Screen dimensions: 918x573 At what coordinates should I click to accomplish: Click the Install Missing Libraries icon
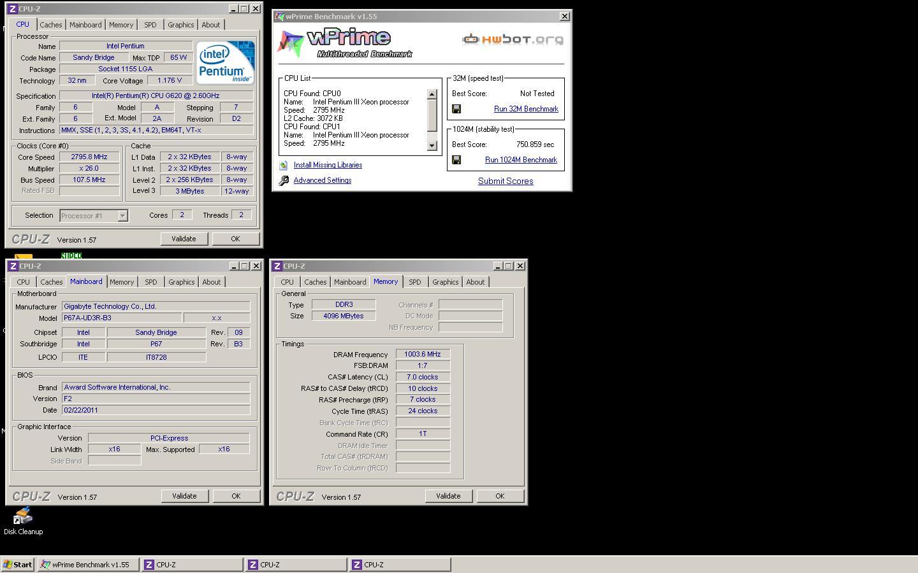(x=284, y=165)
